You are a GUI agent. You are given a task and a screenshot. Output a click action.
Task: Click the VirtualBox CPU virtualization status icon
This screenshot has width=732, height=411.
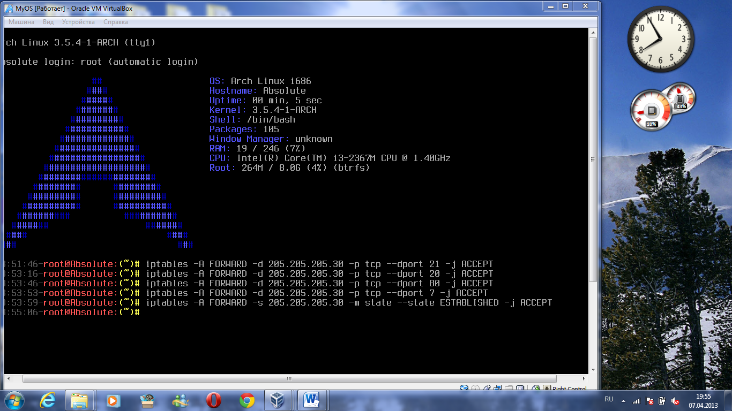[520, 389]
